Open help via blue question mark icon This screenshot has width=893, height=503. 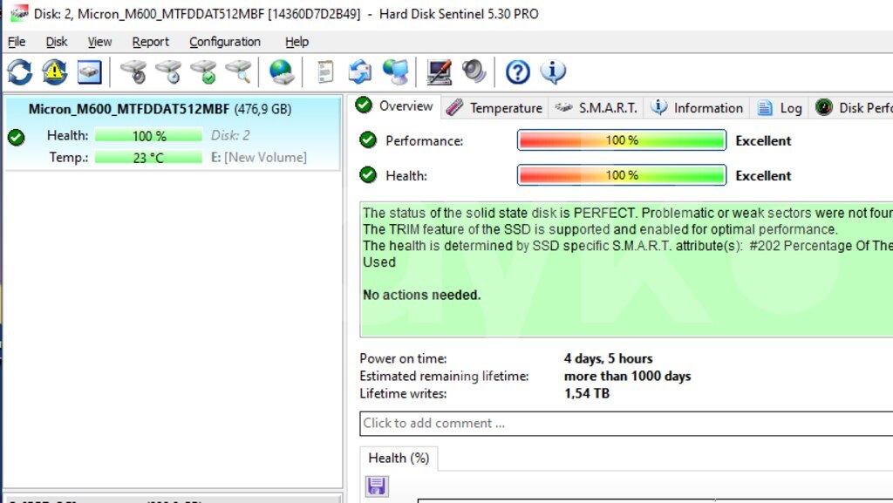point(518,71)
